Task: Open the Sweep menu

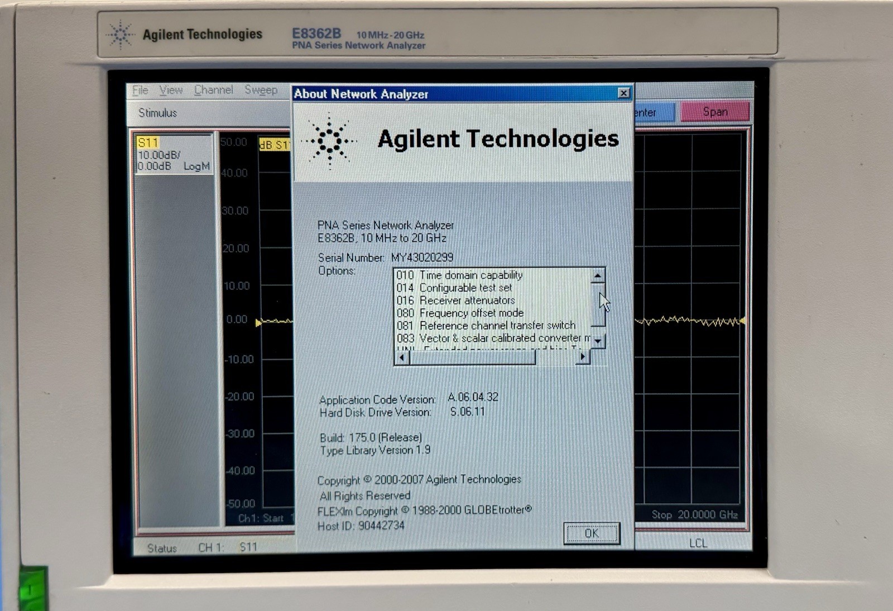Action: 261,90
